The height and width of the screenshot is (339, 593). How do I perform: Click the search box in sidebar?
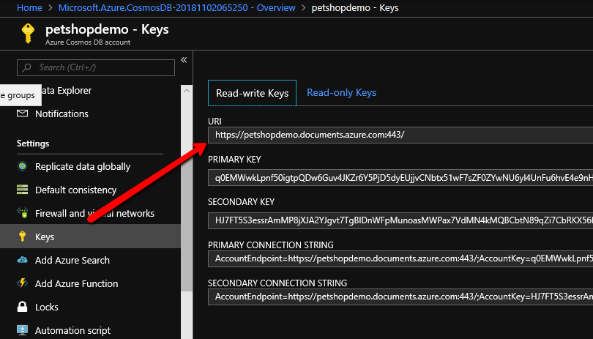[x=96, y=67]
